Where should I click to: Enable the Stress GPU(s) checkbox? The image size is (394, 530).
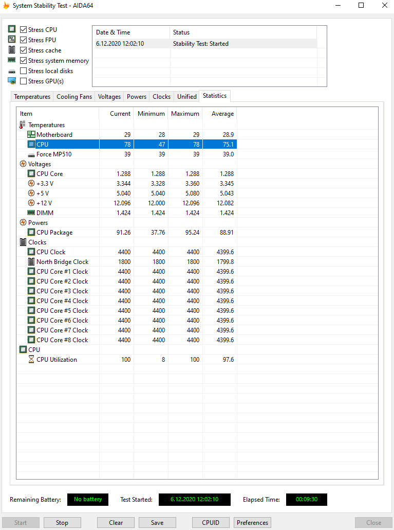tap(23, 81)
